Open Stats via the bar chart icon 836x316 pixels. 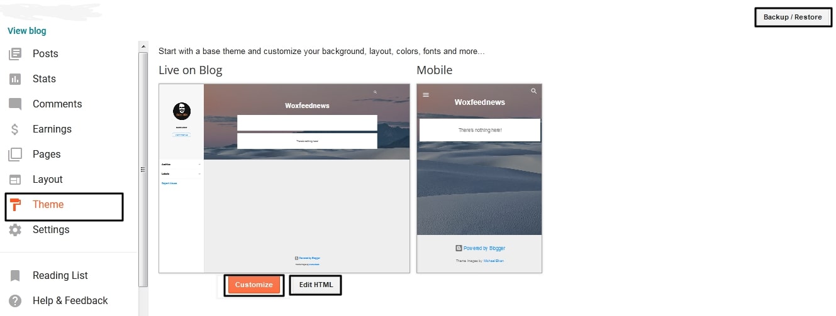(15, 79)
